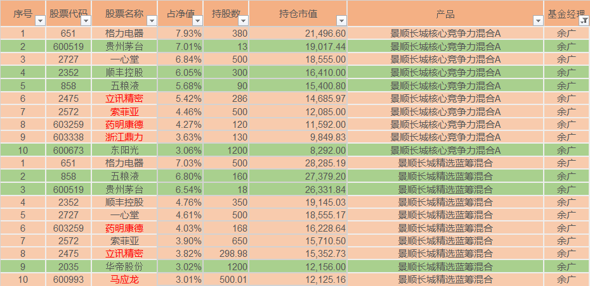Screen dimensions: 590x286
Task: Select the cell showing 16,228.64
Action: pyautogui.click(x=298, y=228)
